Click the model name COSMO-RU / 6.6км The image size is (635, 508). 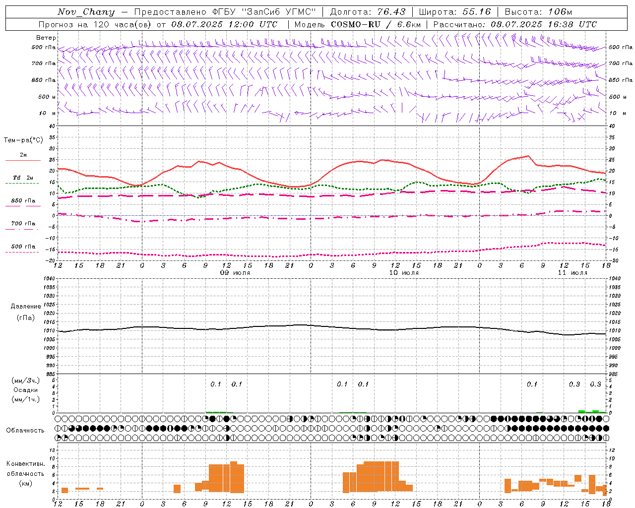[376, 24]
